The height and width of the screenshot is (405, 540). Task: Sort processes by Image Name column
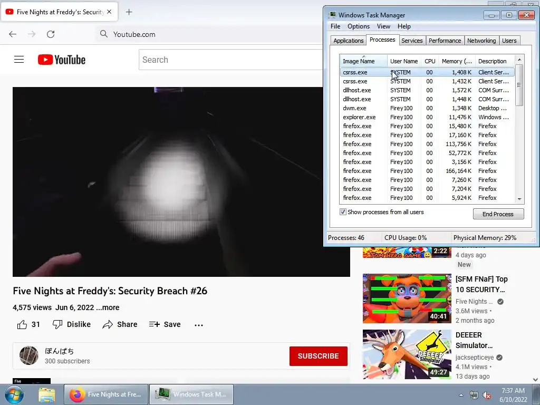pos(363,61)
